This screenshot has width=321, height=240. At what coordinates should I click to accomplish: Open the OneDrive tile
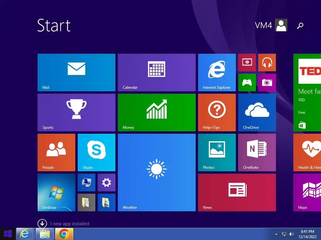257,112
